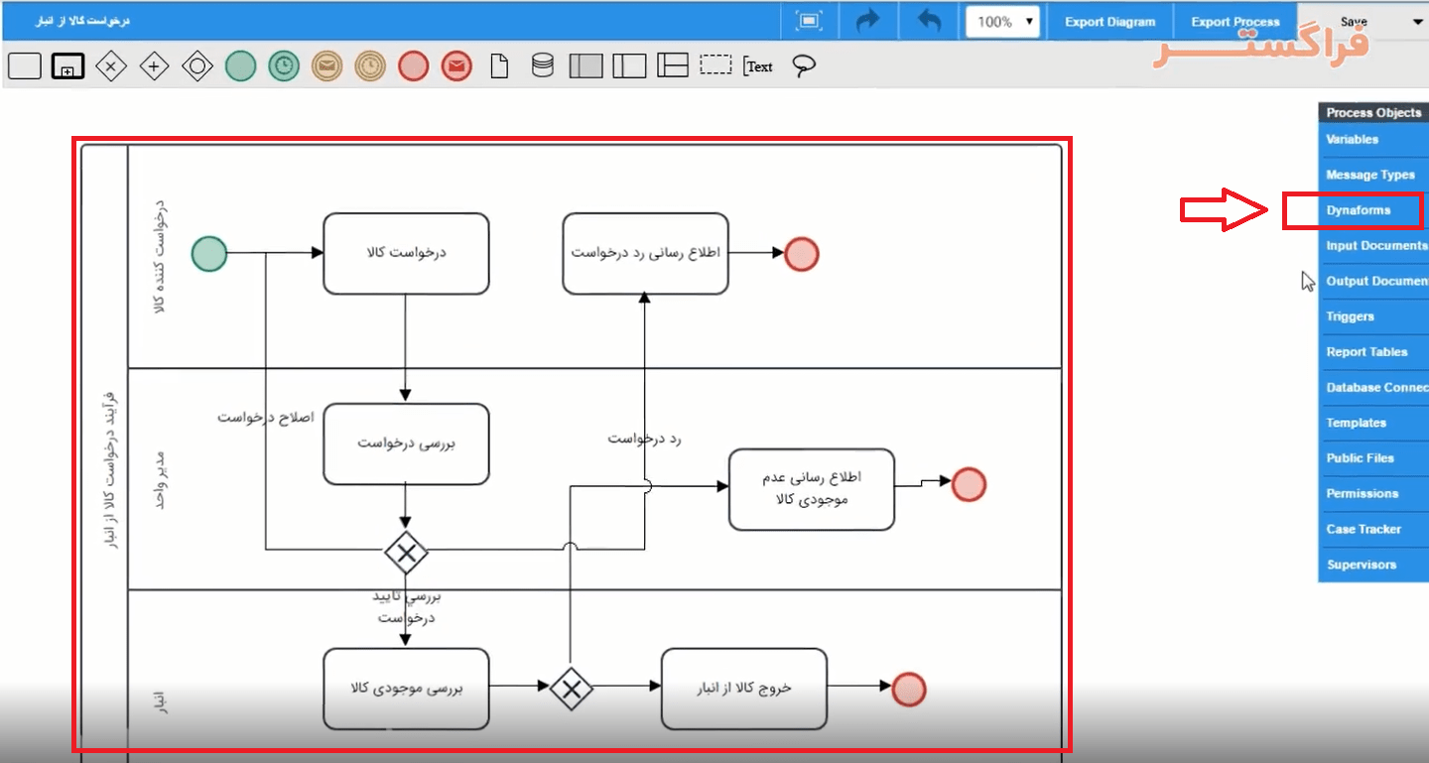Select the Sub-process shape tool
Viewport: 1429px width, 763px height.
67,66
